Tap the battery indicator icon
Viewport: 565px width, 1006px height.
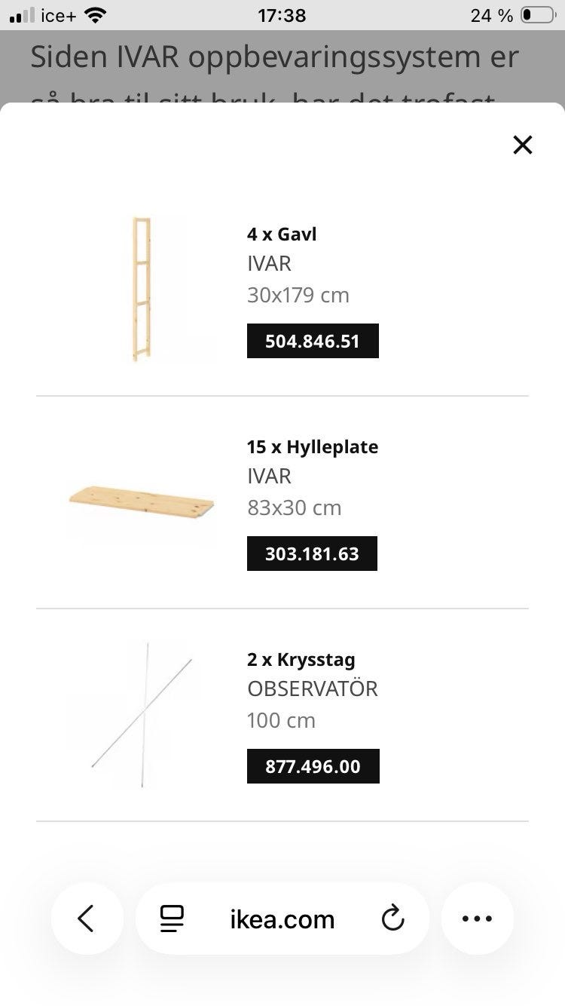pos(536,14)
